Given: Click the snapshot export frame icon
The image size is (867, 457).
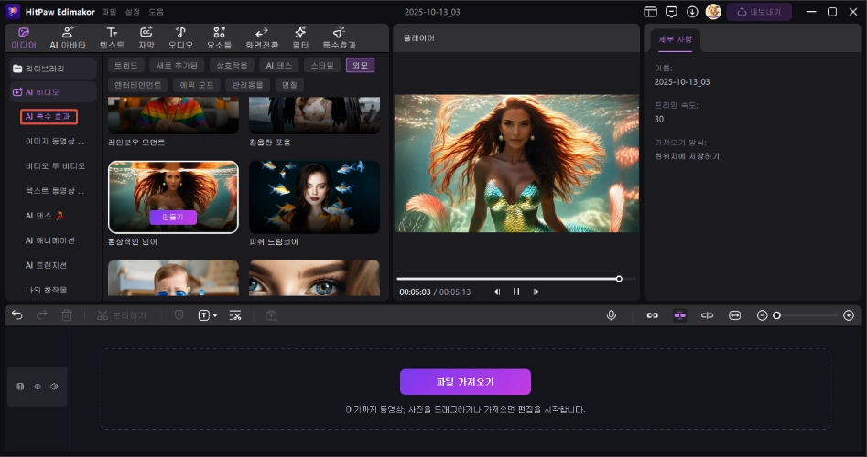Looking at the screenshot, I should click(x=272, y=315).
